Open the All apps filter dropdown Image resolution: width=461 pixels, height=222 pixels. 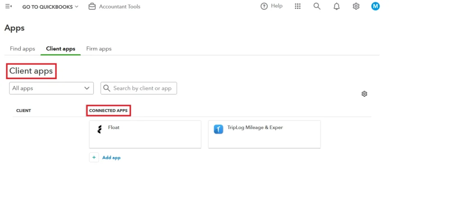coord(51,88)
